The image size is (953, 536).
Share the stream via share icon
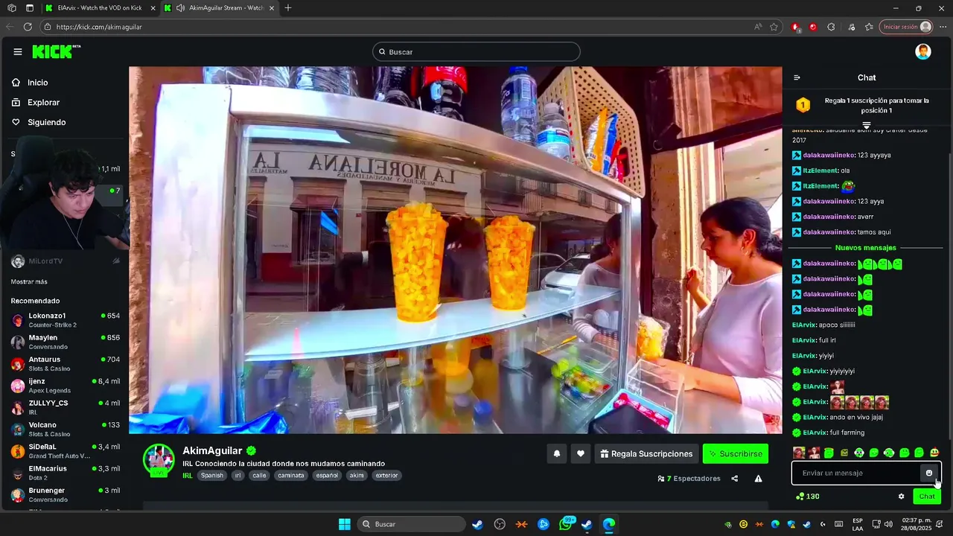click(735, 479)
